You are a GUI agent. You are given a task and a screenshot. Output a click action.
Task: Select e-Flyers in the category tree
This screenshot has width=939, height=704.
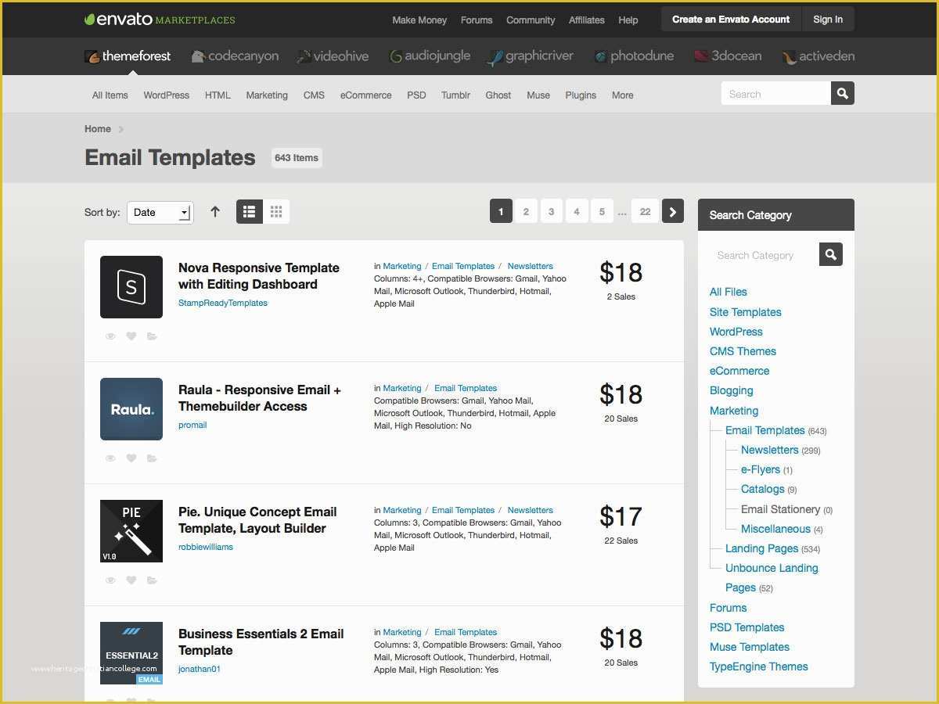point(761,469)
